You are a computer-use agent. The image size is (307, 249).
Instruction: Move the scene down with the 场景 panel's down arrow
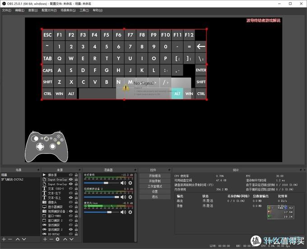pos(24,239)
